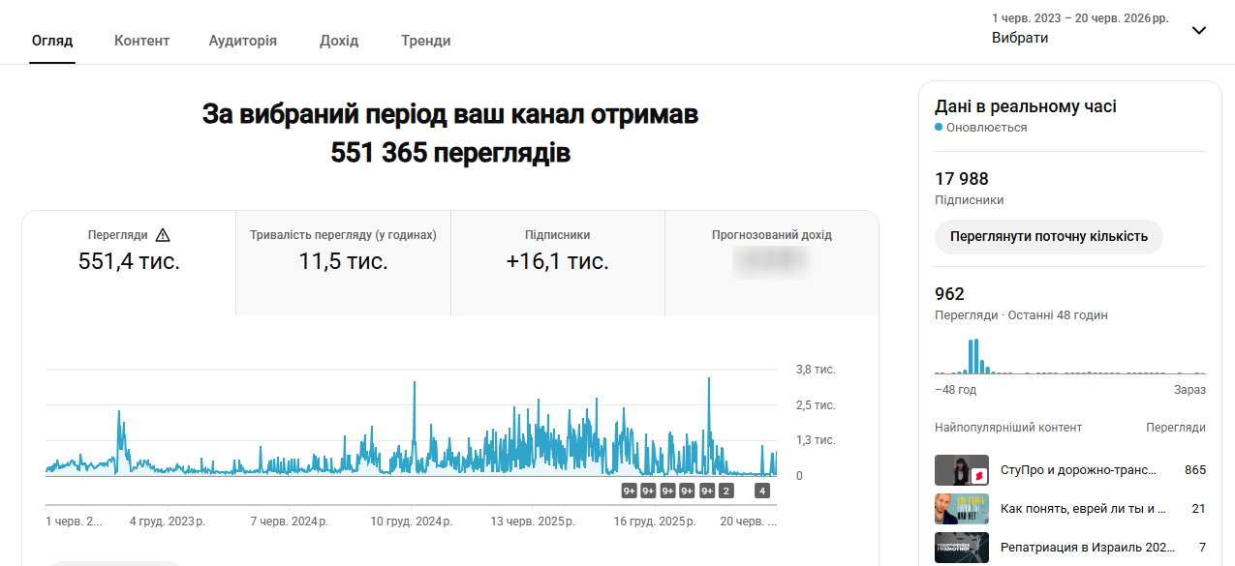Viewport: 1235px width, 566px height.
Task: Click the 48-hour real-time views bar chart
Action: click(1070, 356)
